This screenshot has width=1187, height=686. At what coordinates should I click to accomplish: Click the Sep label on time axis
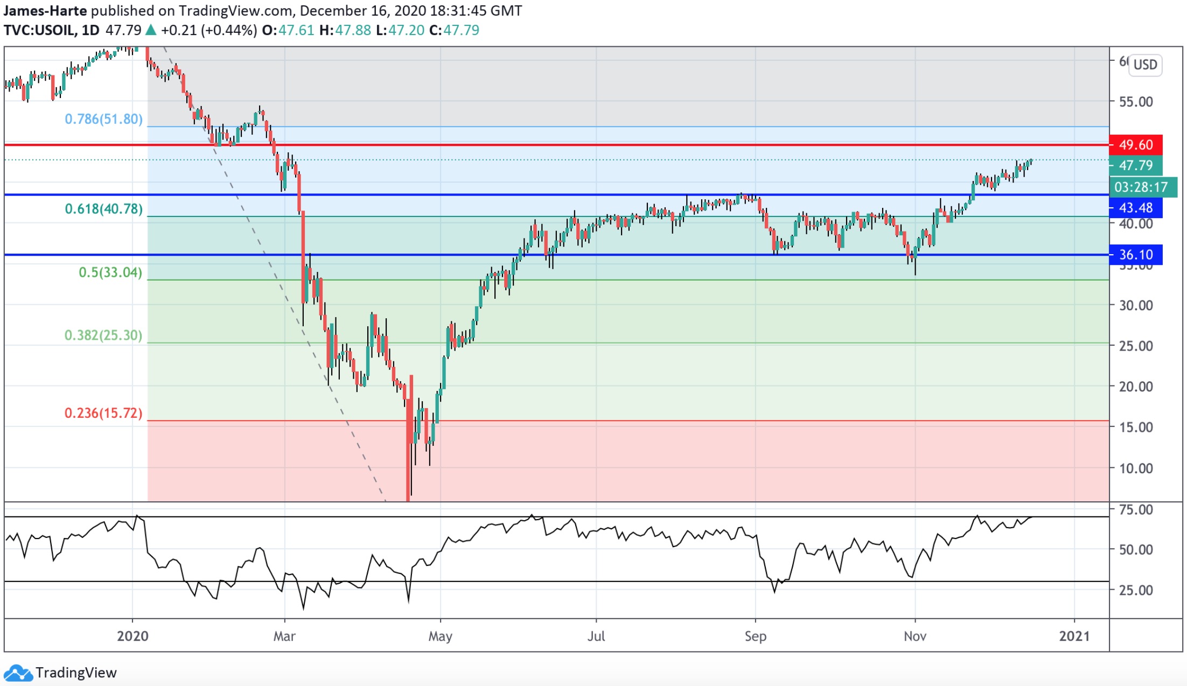755,636
